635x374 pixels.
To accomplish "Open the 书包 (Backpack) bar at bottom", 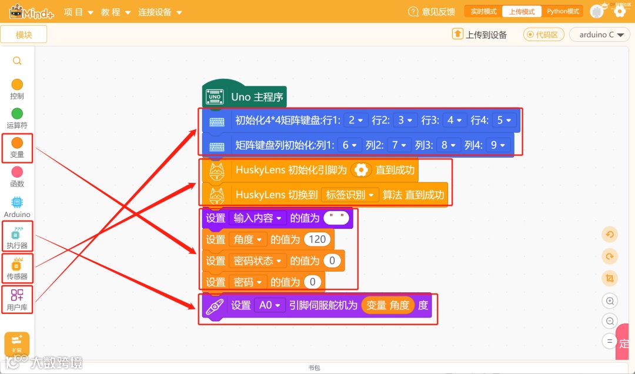I will coord(314,368).
